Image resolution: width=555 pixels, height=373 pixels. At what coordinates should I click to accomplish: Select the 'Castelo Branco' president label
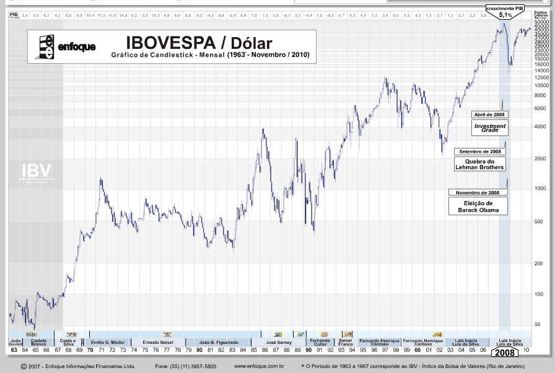click(x=38, y=342)
